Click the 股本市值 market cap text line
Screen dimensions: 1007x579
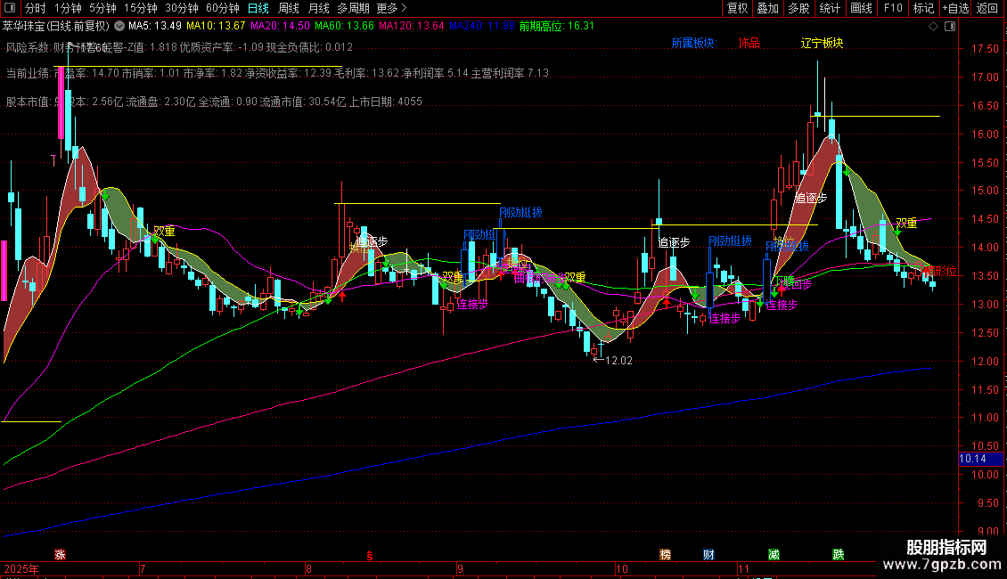pyautogui.click(x=214, y=102)
